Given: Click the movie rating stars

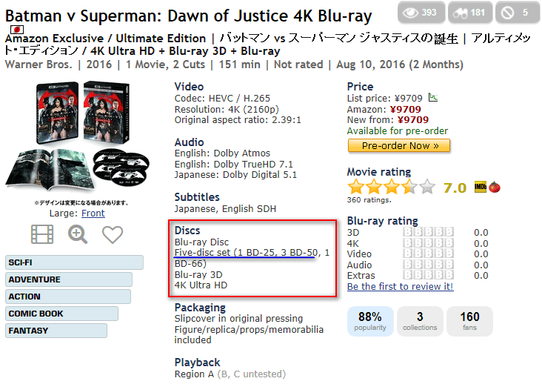Looking at the screenshot, I should coord(392,188).
